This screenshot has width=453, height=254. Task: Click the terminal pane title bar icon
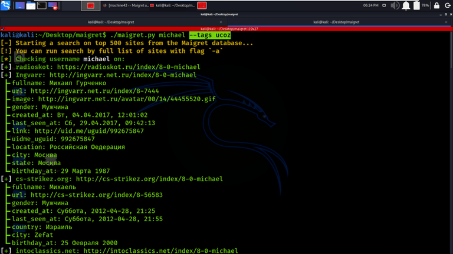tap(2, 29)
